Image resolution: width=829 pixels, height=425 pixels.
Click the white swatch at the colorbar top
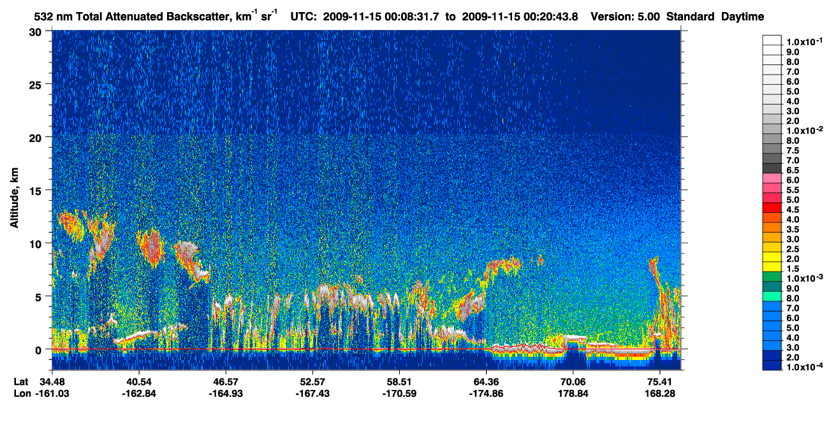point(772,40)
